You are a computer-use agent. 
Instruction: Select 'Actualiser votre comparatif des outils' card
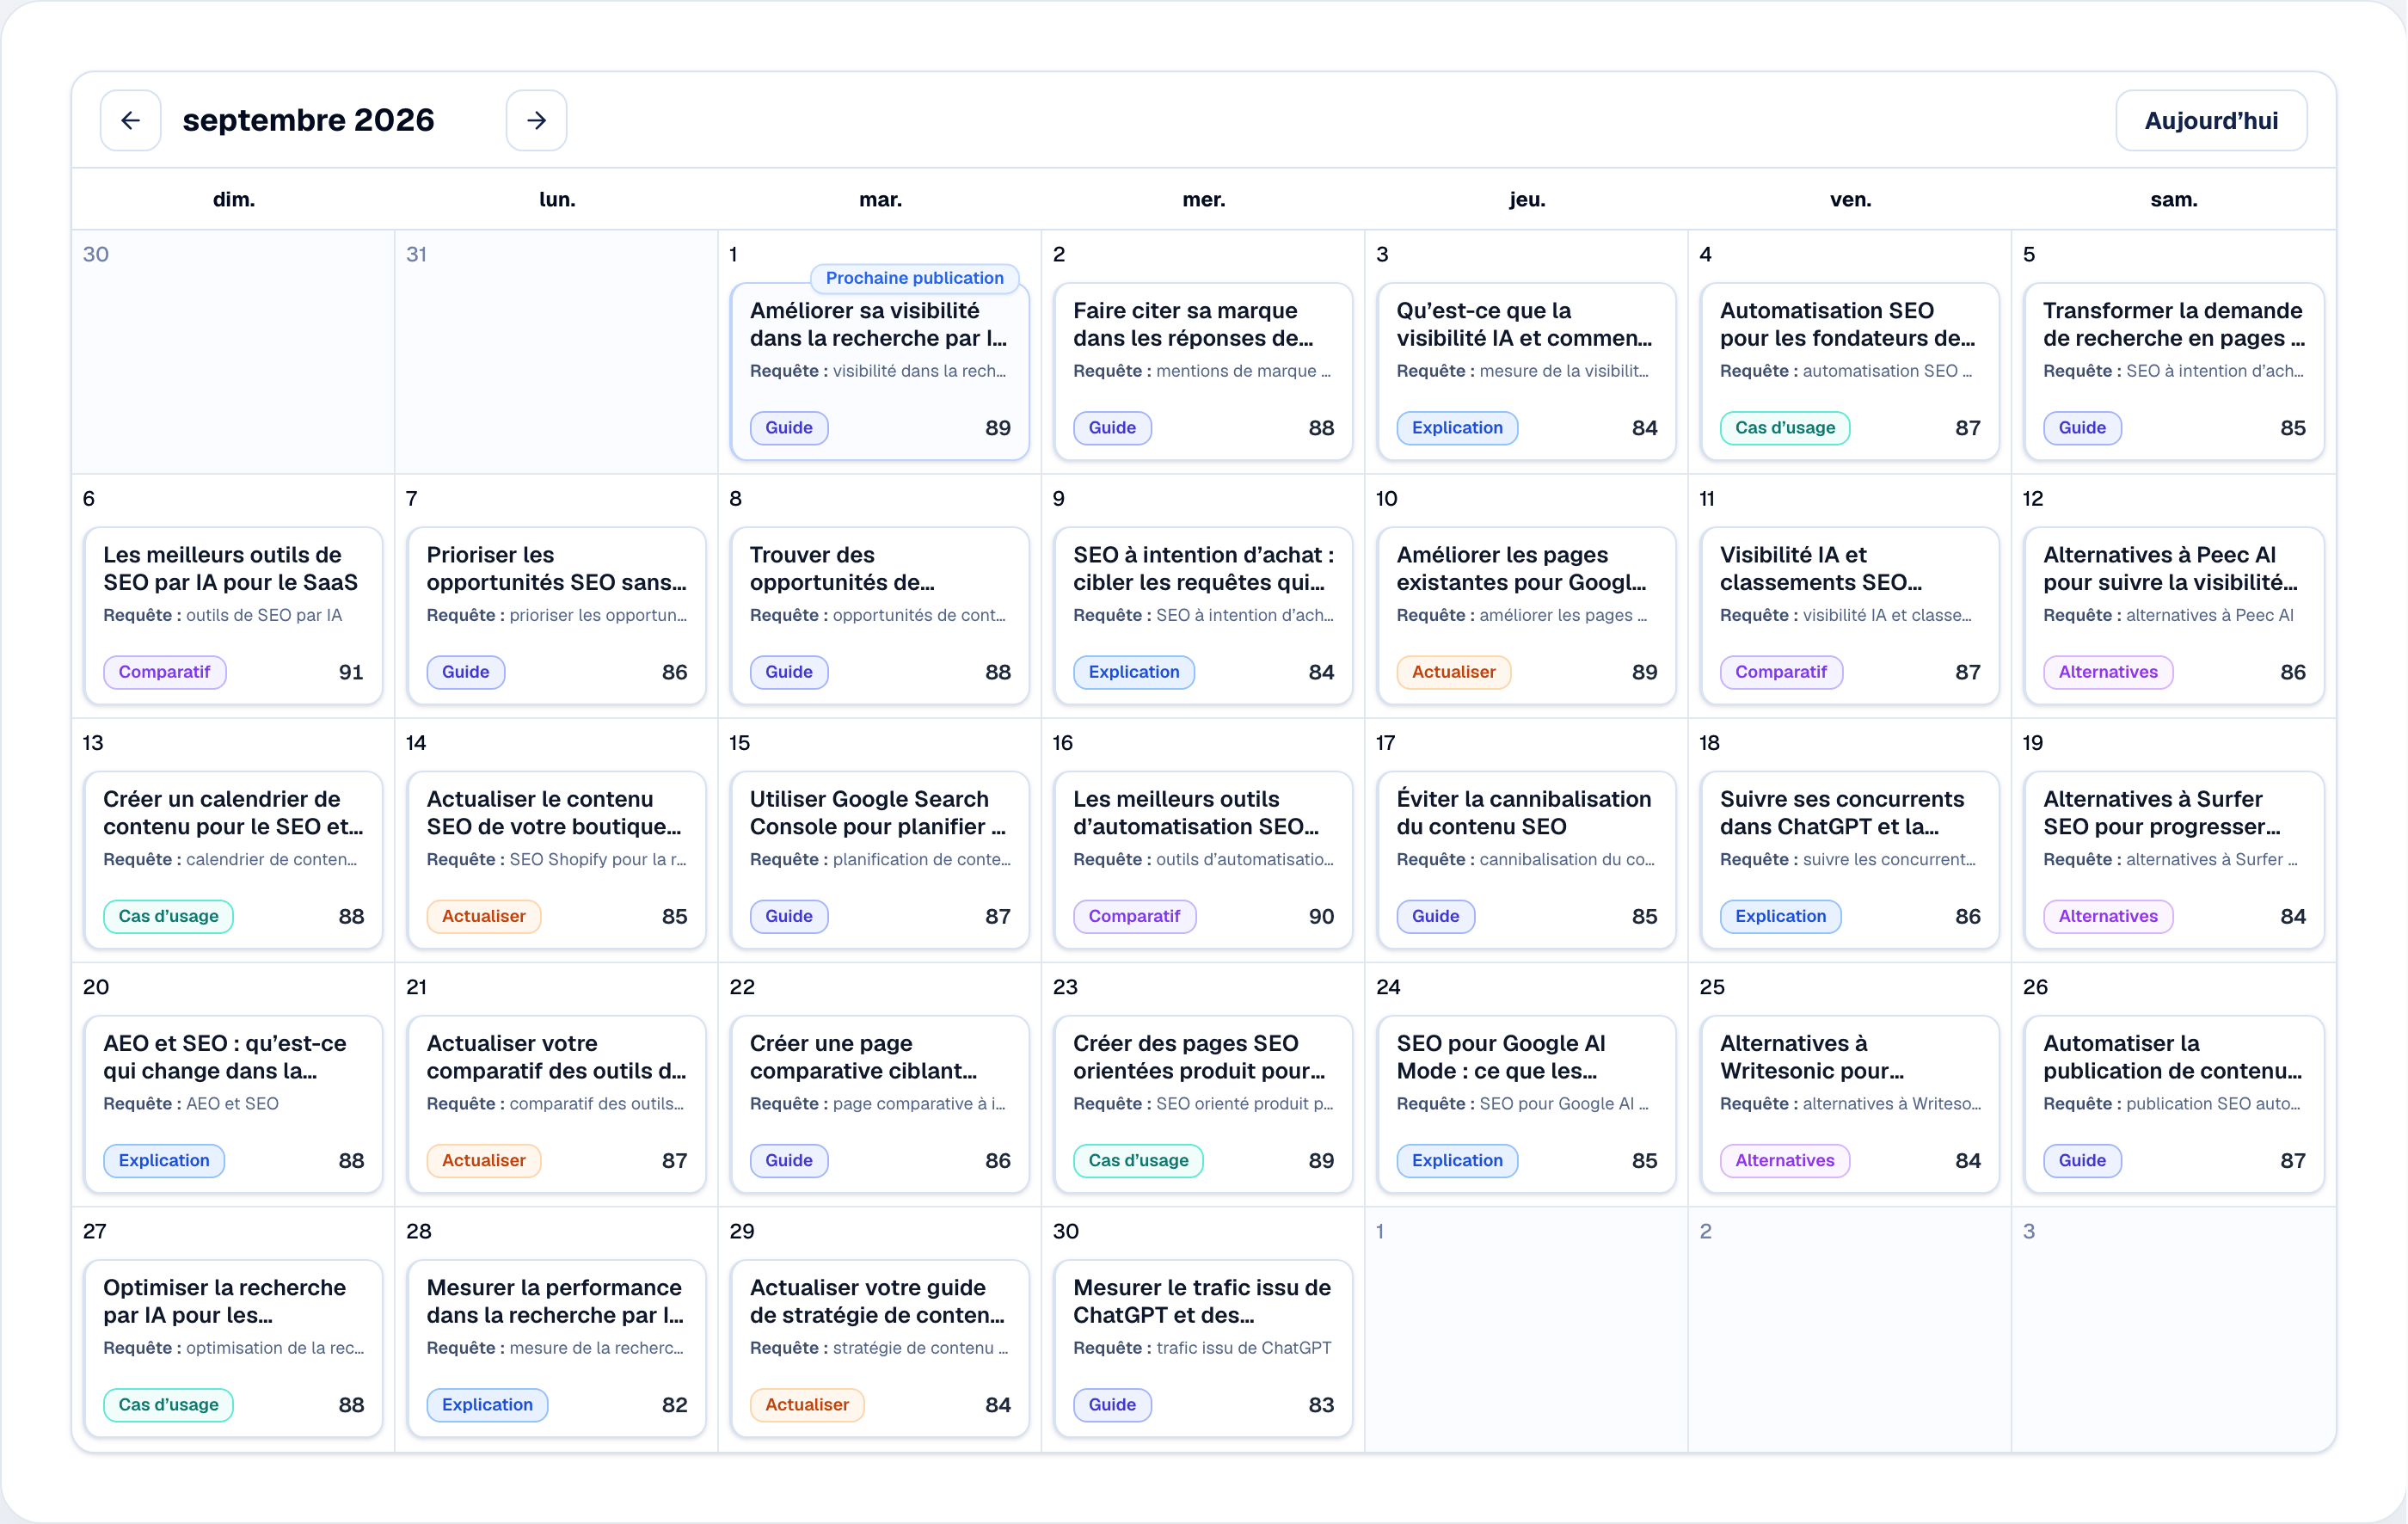(556, 1104)
